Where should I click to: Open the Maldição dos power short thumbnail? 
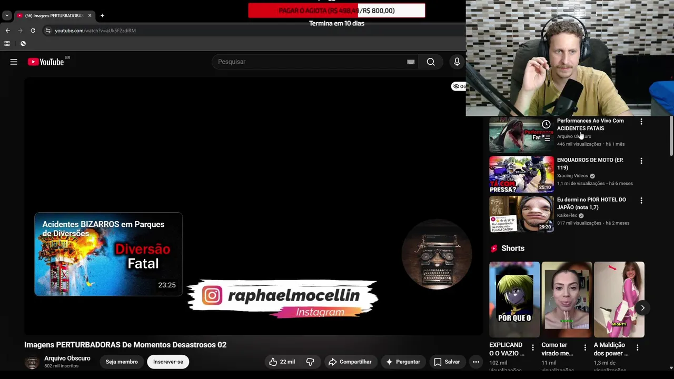click(x=619, y=300)
